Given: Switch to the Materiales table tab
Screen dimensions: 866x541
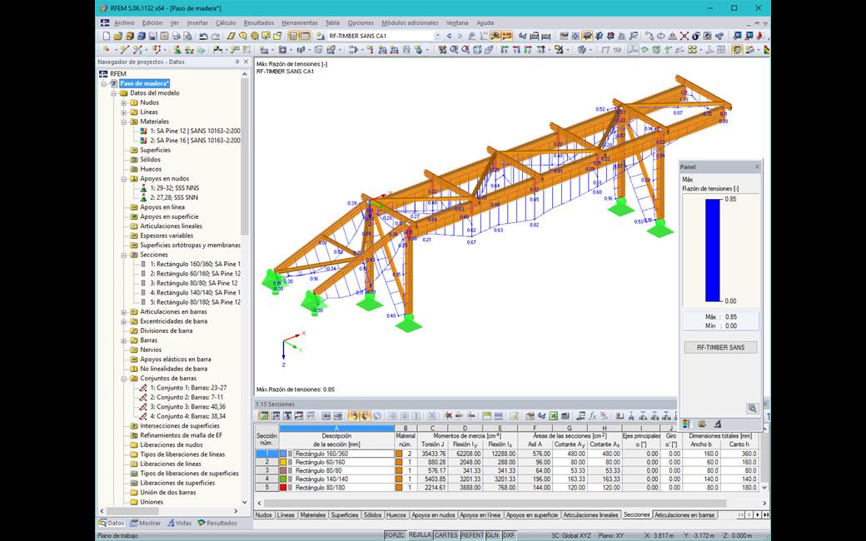Looking at the screenshot, I should point(312,515).
